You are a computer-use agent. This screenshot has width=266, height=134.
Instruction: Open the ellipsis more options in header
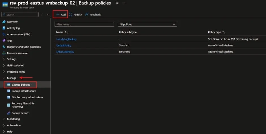tap(123, 3)
